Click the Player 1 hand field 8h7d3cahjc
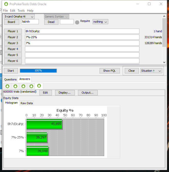Viewport: 169px width, 172px height. click(x=82, y=31)
